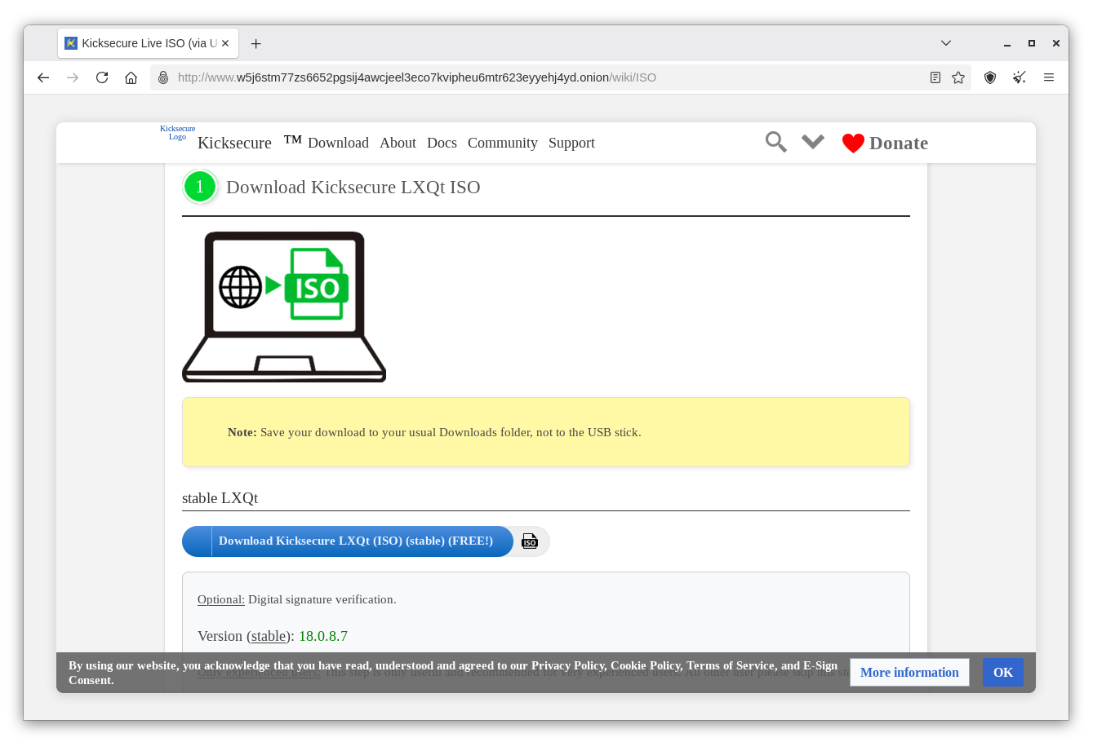
Task: Open the stable link in the version line
Action: coord(269,636)
